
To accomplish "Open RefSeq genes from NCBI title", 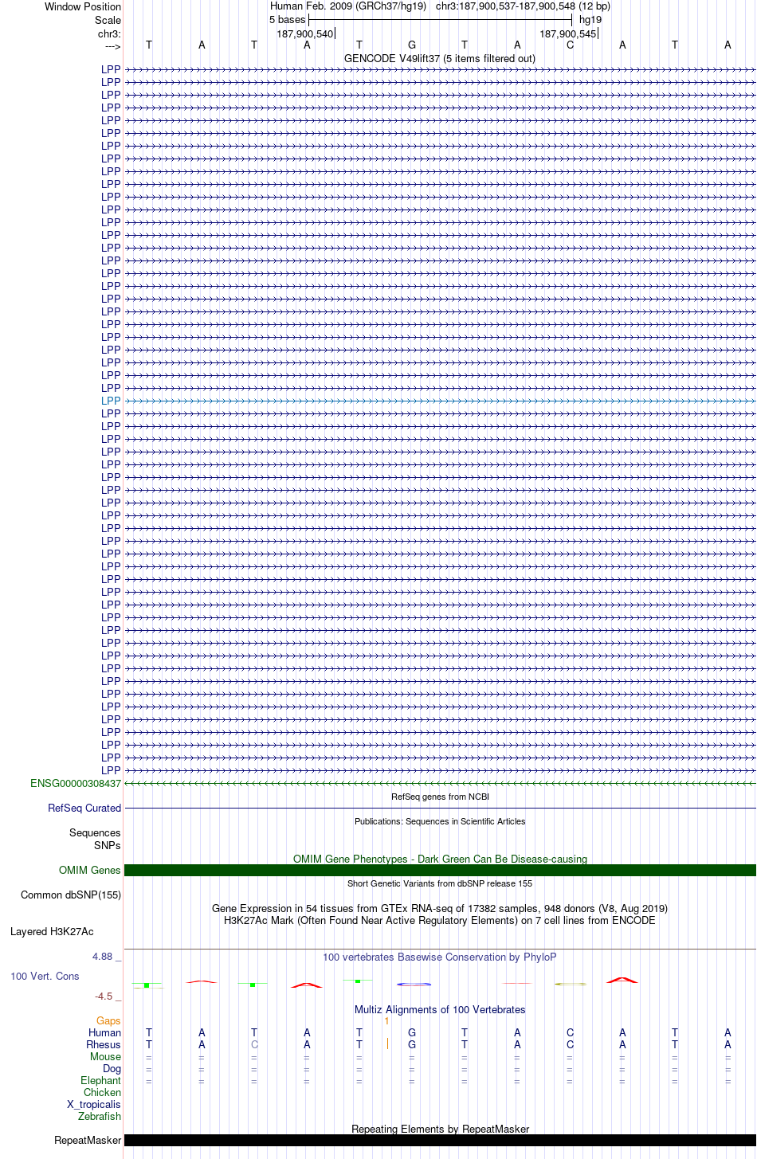I will point(440,797).
